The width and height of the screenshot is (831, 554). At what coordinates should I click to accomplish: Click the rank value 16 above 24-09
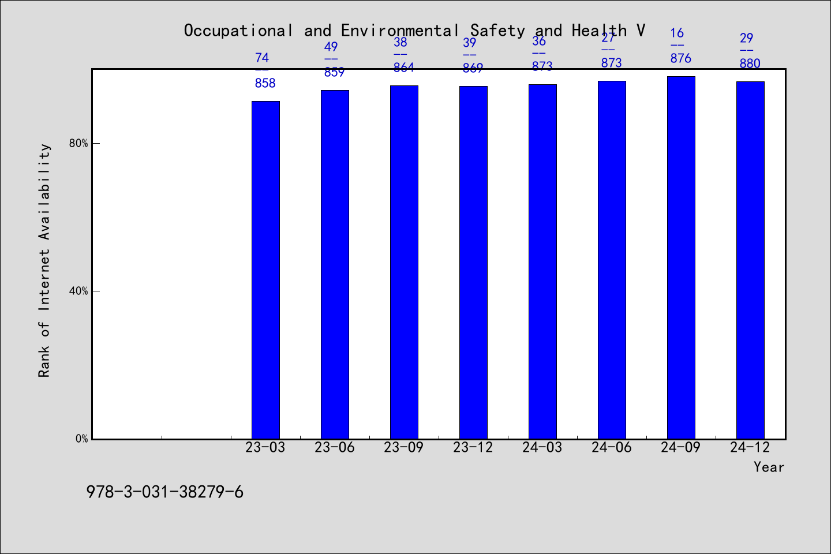[677, 33]
